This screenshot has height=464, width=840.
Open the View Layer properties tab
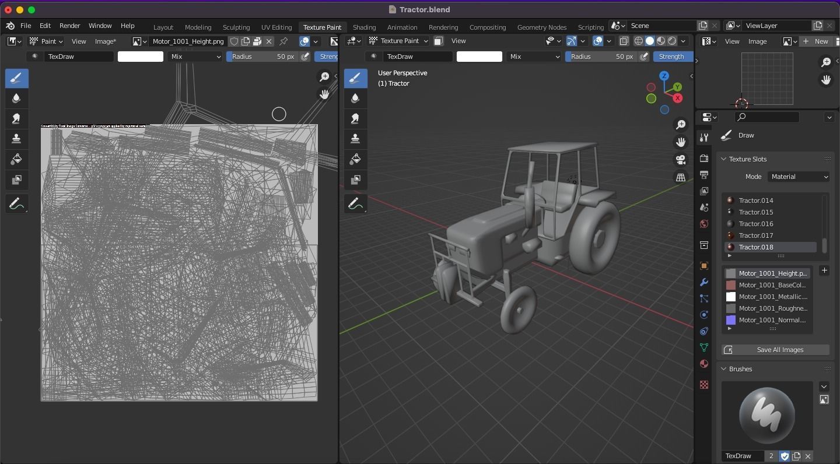tap(704, 191)
